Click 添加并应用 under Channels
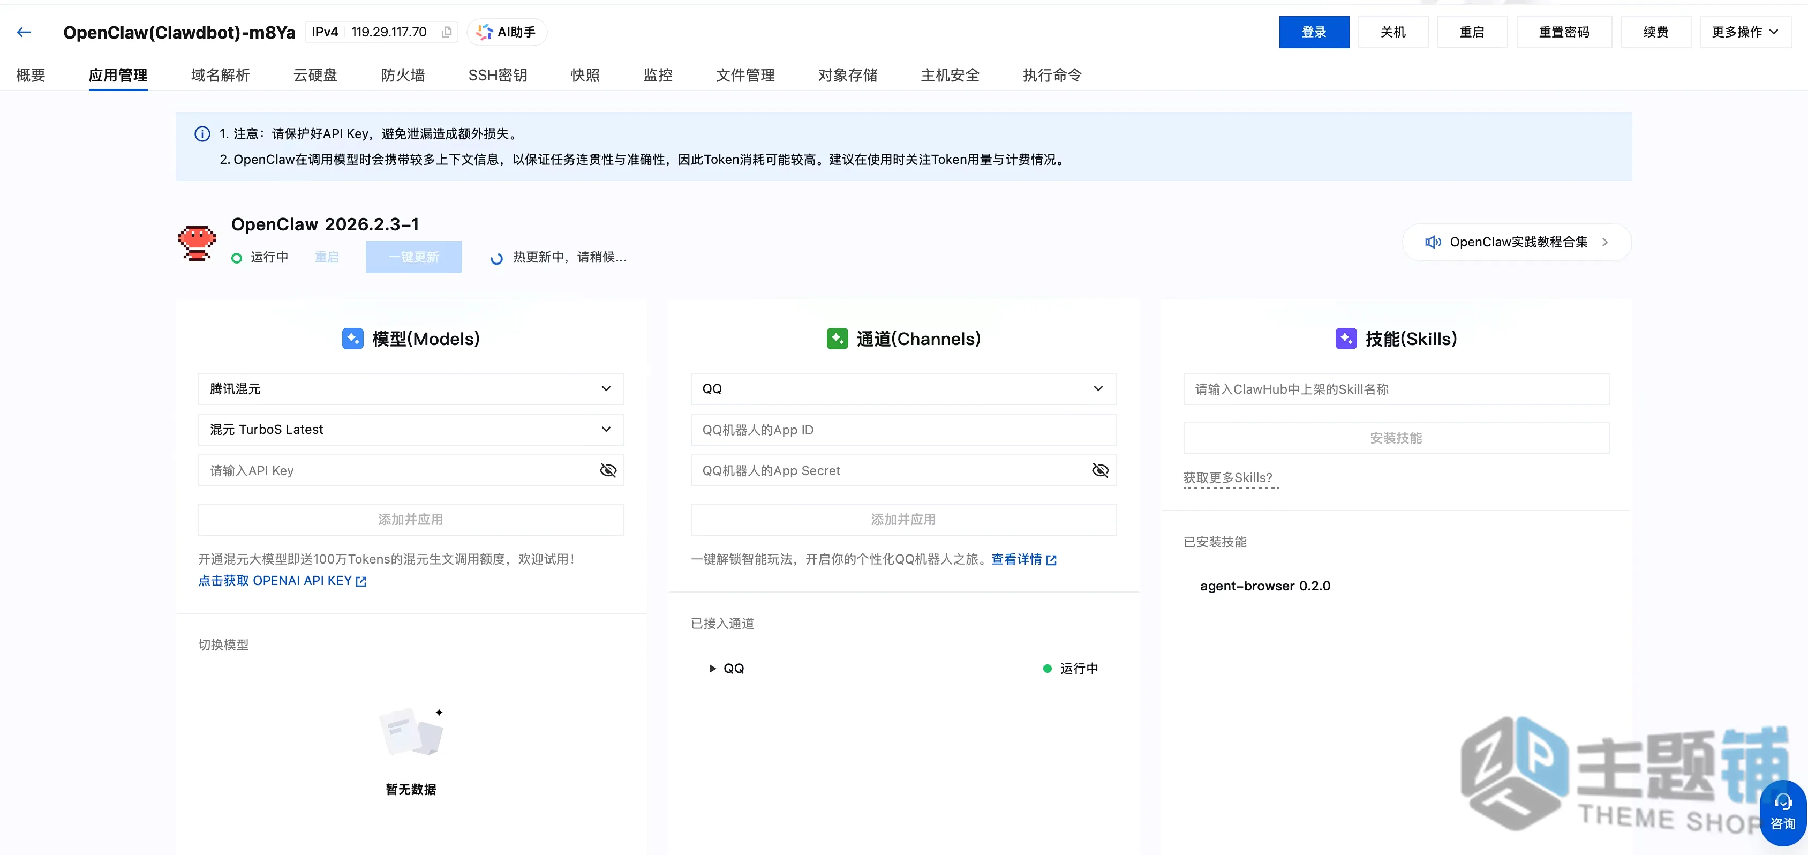Screen dimensions: 1808x855 pos(903,520)
